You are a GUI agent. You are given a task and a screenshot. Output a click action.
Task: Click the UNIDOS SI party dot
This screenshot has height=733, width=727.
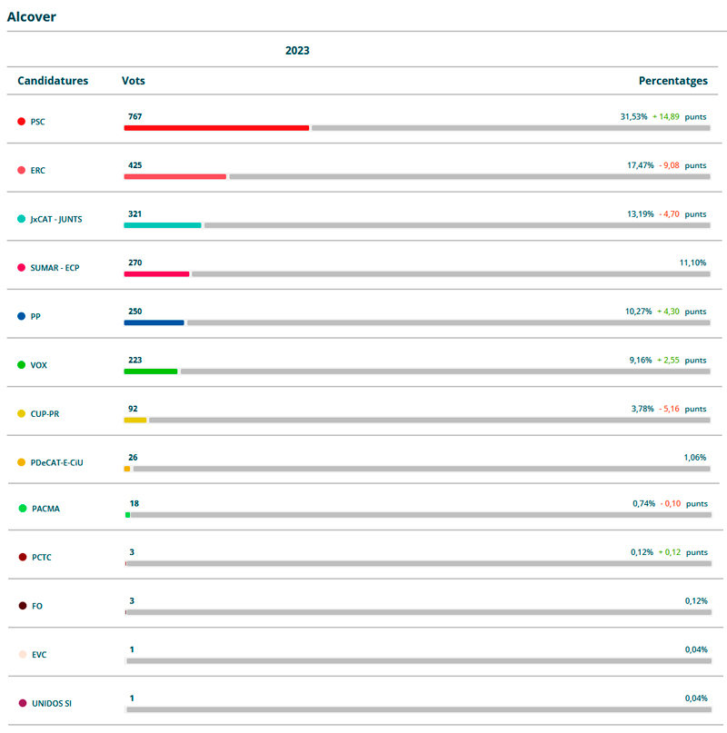pyautogui.click(x=22, y=703)
